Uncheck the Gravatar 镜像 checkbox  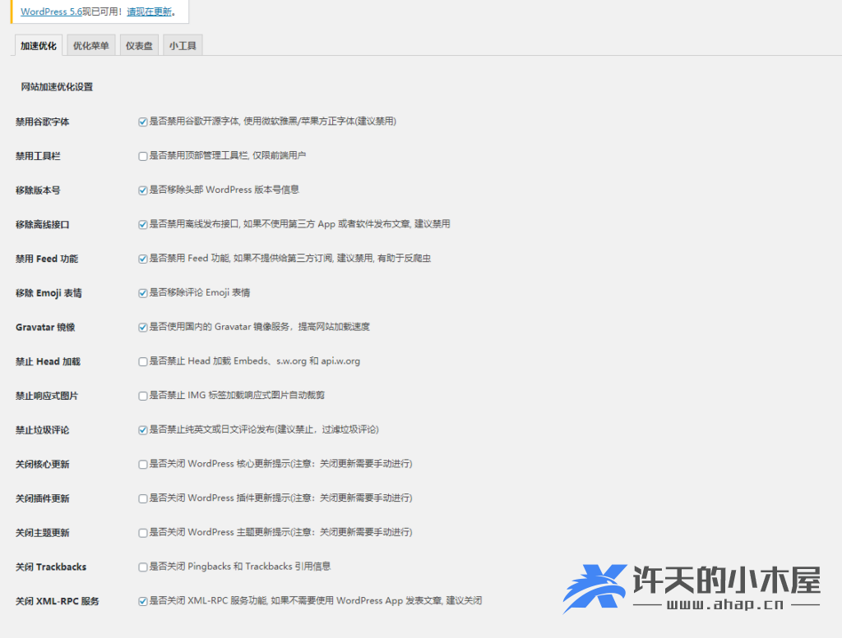click(x=143, y=328)
